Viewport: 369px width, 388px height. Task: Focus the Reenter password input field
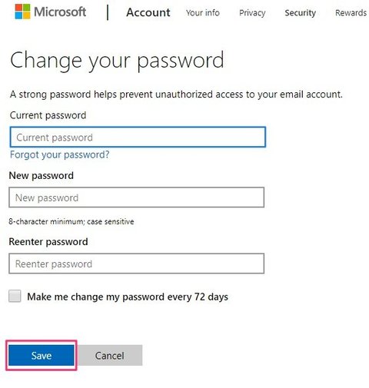pyautogui.click(x=137, y=264)
